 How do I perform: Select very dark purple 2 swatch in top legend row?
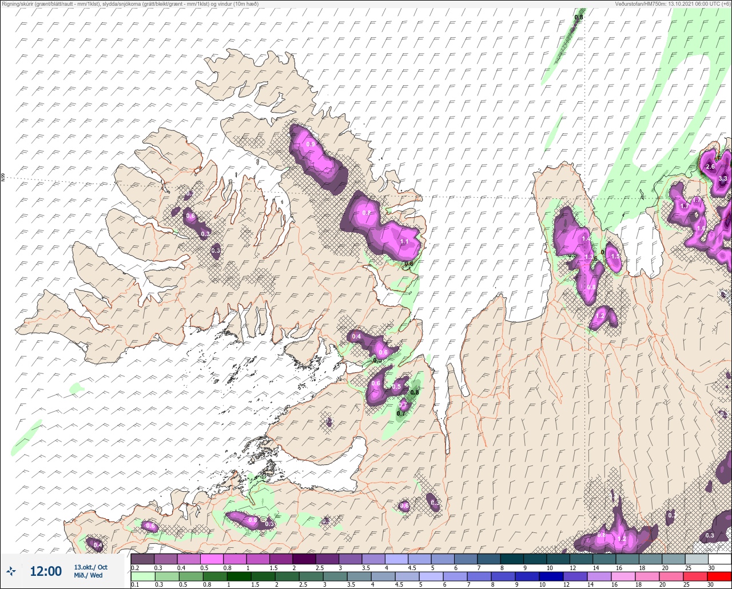304,559
